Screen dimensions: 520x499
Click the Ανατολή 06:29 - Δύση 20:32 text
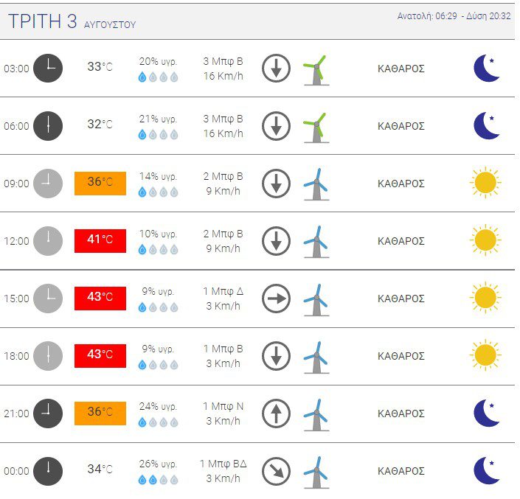coord(454,16)
